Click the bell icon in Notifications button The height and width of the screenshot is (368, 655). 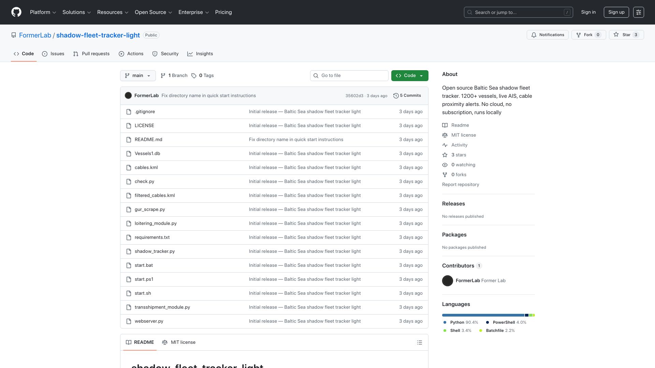[534, 35]
